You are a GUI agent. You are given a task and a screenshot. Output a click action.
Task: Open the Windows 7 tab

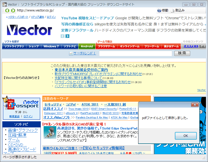(51, 46)
